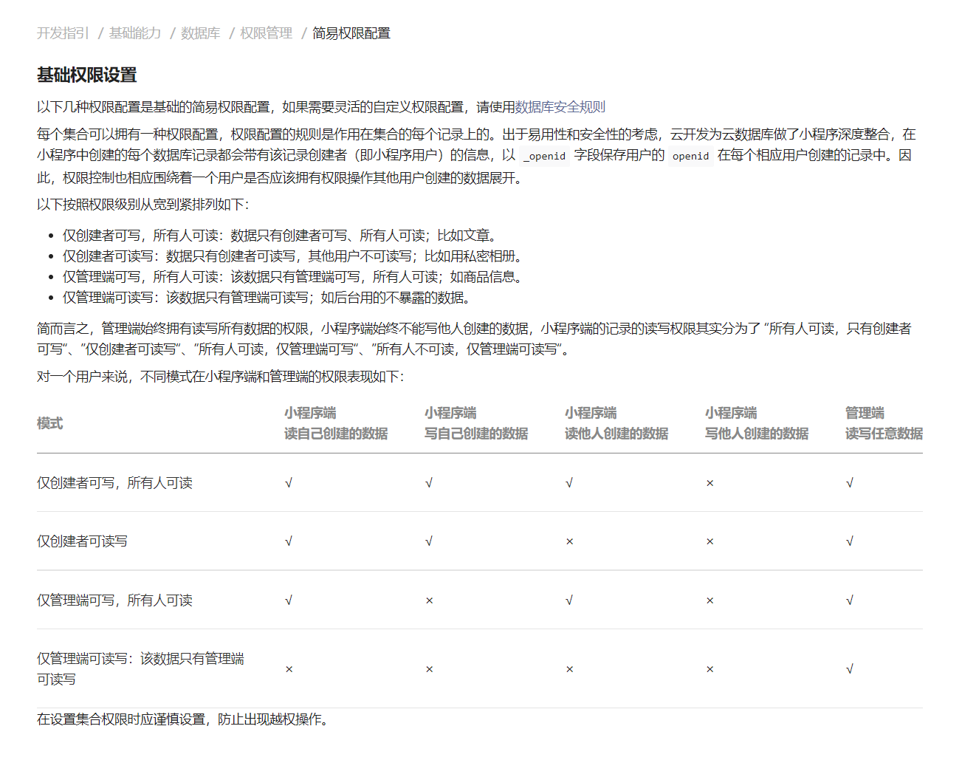
Task: Select bullet mentioning 商品信息
Action: pyautogui.click(x=295, y=277)
